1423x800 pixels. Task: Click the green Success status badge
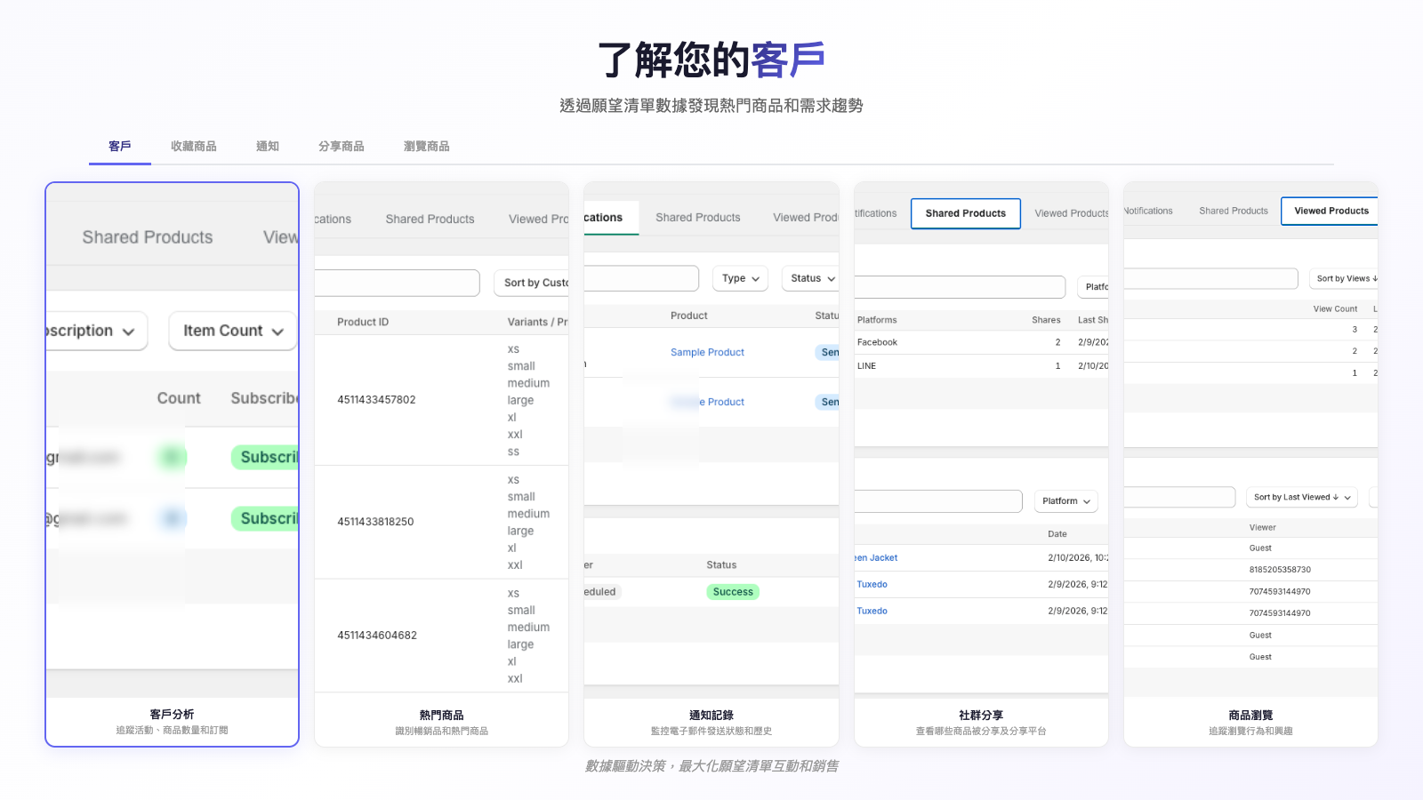(733, 592)
